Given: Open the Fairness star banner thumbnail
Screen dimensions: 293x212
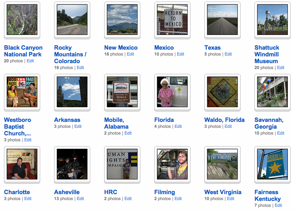Looking at the screenshot, I should pos(272,164).
